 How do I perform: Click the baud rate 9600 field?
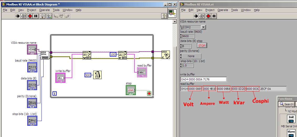[188, 36]
